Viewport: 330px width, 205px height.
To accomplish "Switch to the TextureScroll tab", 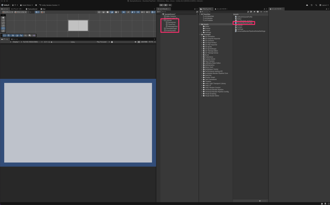I will (31, 9).
